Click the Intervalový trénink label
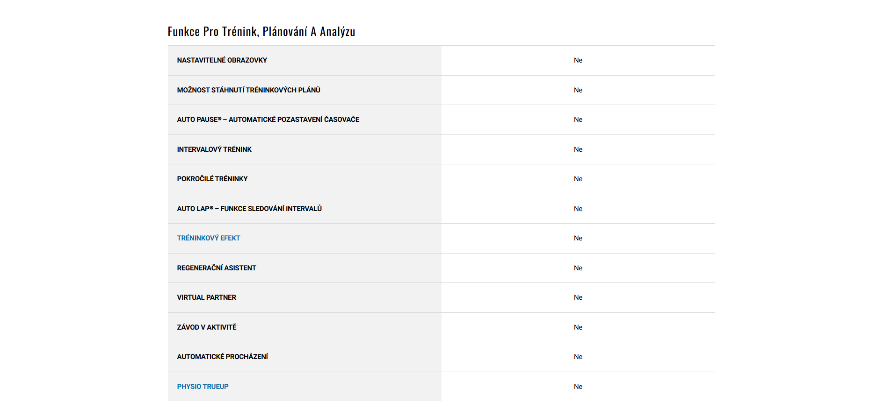The height and width of the screenshot is (402, 884). click(x=214, y=149)
